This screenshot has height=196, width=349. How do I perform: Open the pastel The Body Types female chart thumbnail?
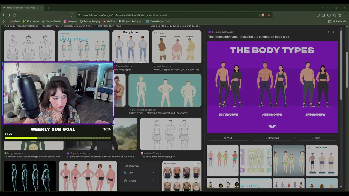[x=84, y=46]
